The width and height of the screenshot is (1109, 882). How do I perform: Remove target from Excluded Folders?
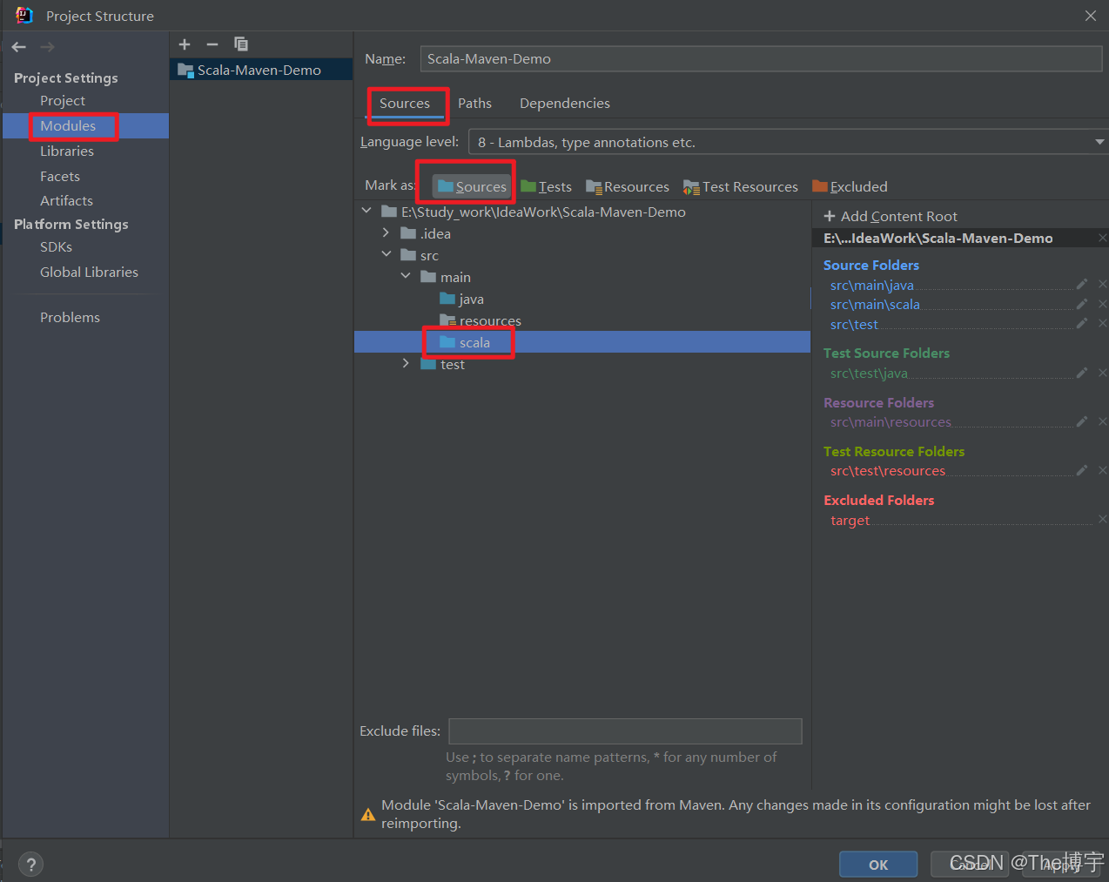coord(1102,519)
